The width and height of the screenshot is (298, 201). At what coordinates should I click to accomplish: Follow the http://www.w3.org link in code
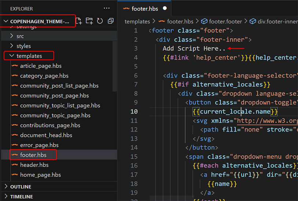coord(267,121)
